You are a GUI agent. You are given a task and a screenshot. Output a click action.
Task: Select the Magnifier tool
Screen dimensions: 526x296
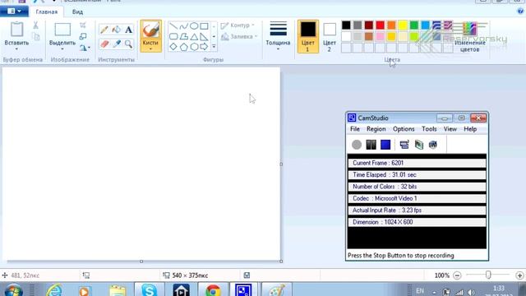coord(128,44)
